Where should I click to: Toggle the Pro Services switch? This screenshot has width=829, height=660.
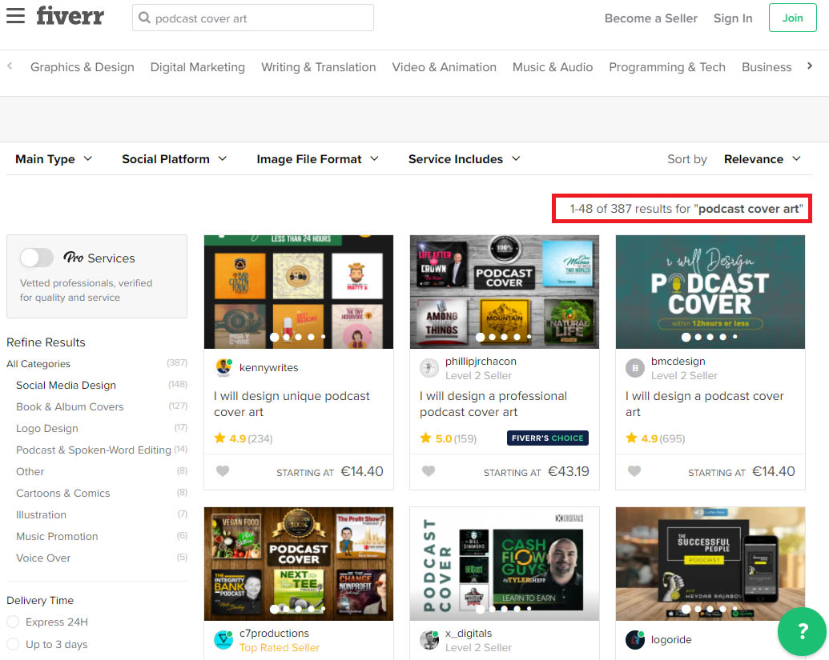[37, 258]
